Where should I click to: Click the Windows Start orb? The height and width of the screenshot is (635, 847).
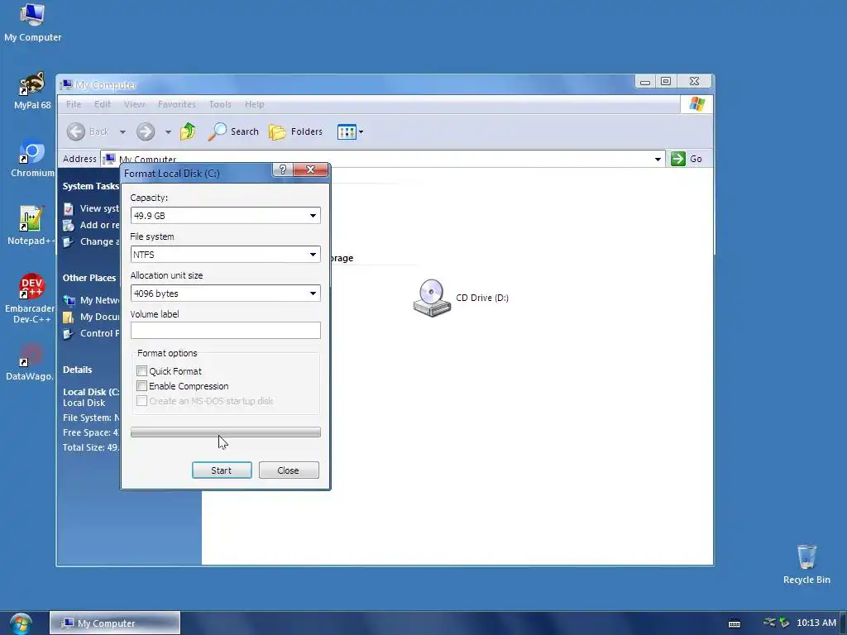click(x=21, y=623)
